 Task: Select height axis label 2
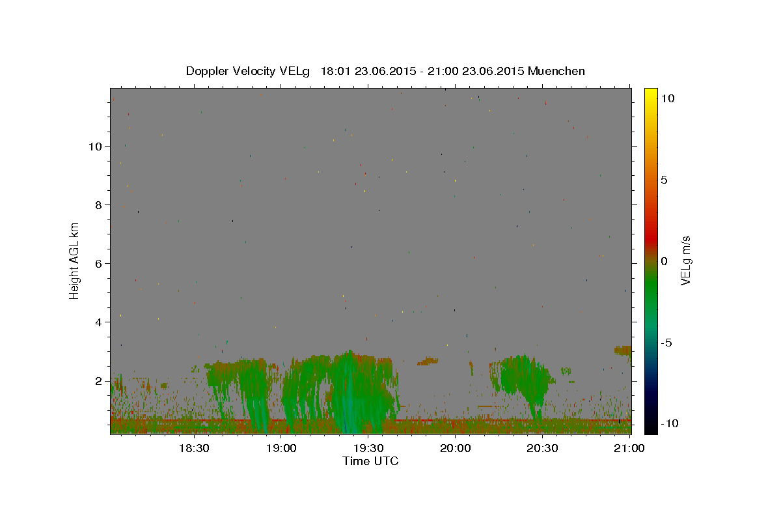pos(98,381)
